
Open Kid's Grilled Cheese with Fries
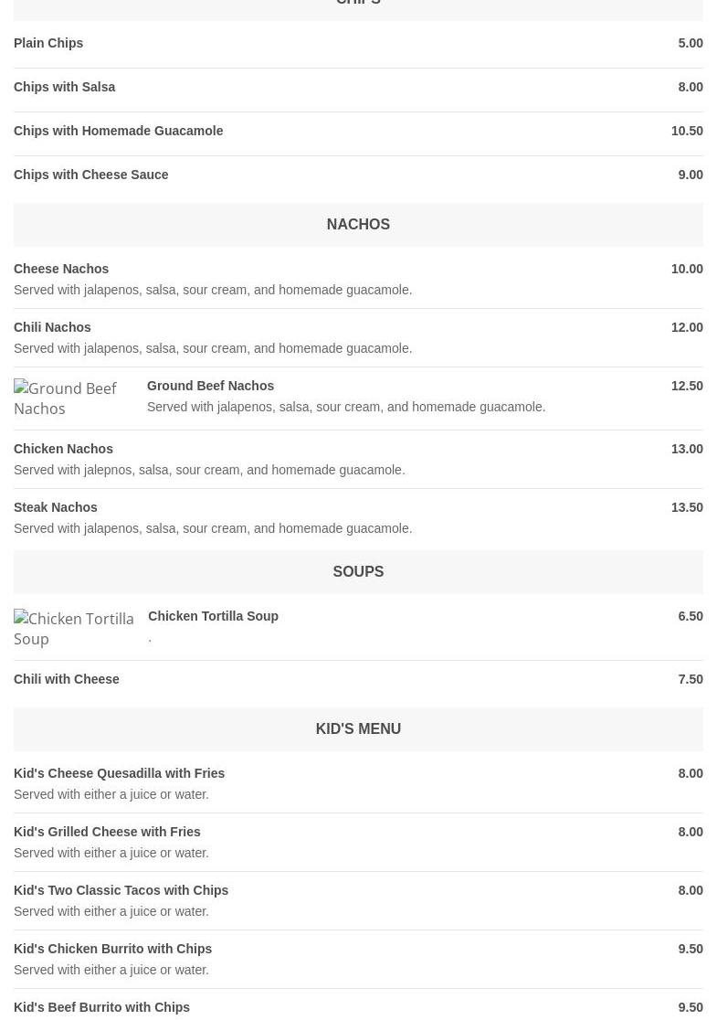[x=107, y=832]
